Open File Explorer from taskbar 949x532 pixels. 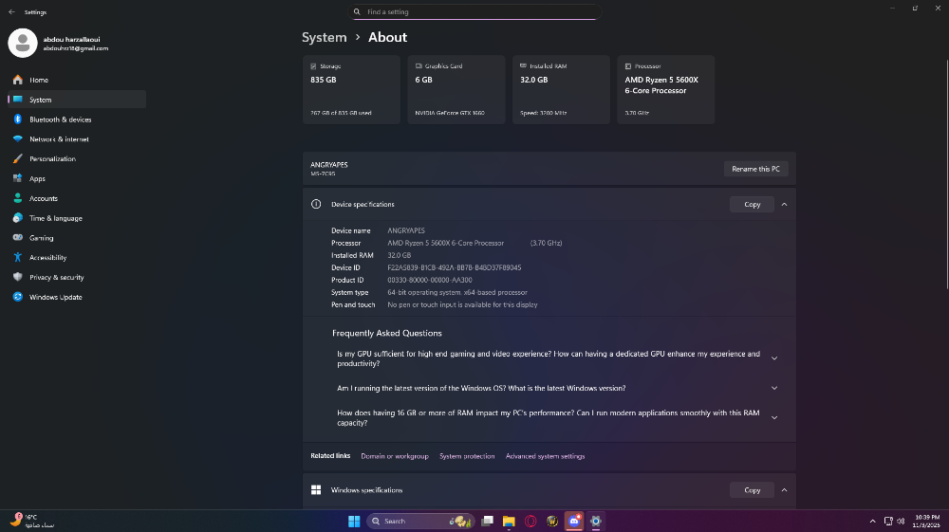pyautogui.click(x=509, y=522)
